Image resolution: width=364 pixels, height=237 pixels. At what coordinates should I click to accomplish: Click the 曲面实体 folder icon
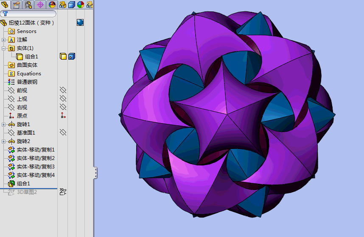(11, 65)
